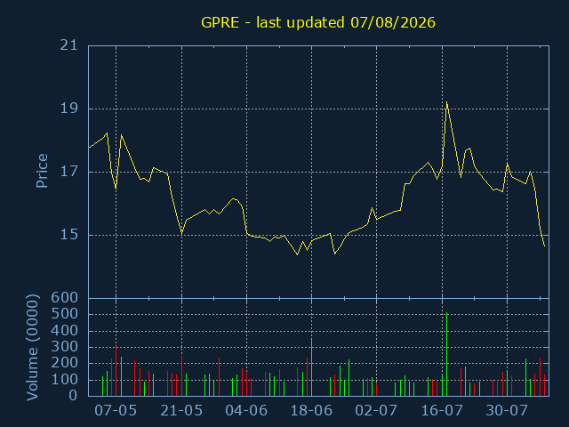Select the 02-07 date label
569x427 pixels.
click(x=376, y=411)
